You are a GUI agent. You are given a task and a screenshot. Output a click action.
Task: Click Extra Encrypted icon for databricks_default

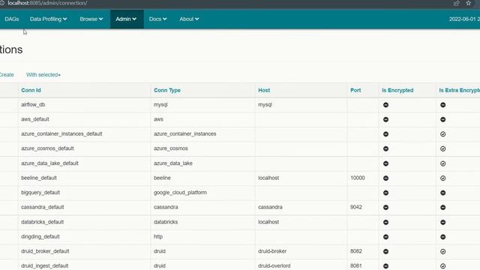pyautogui.click(x=443, y=222)
